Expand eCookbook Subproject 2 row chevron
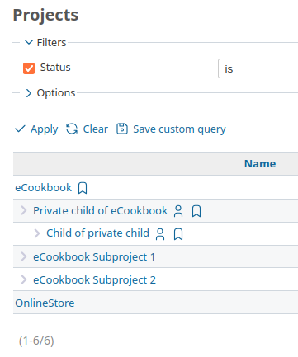The height and width of the screenshot is (357, 298). (24, 279)
